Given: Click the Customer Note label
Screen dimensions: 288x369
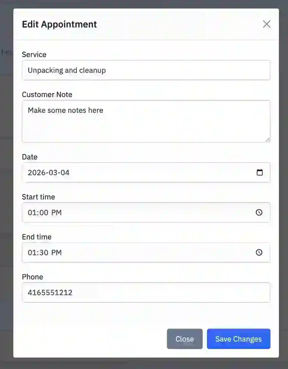Looking at the screenshot, I should pyautogui.click(x=47, y=94).
